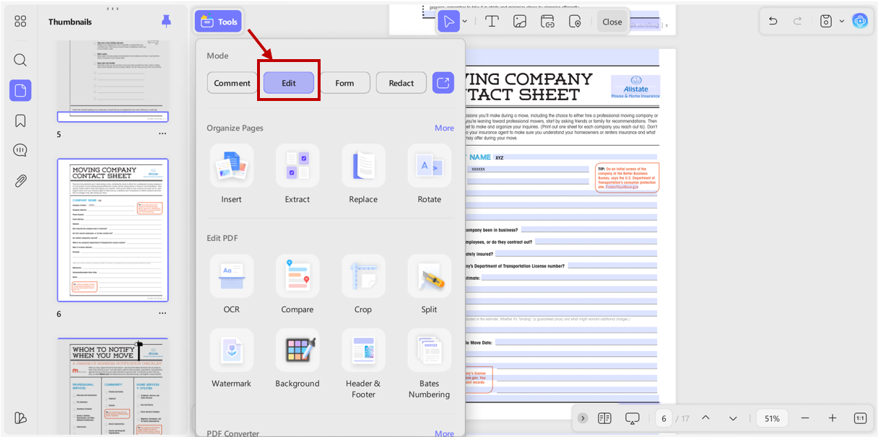
Task: Go to the next page
Action: 733,418
